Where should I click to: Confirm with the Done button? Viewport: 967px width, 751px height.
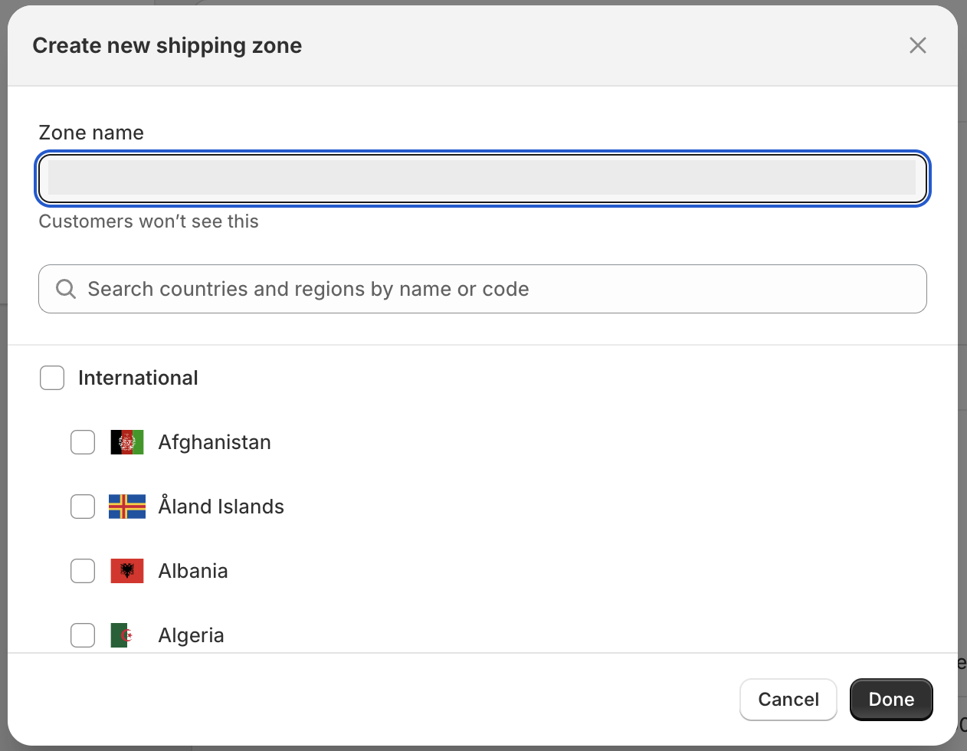pos(891,700)
